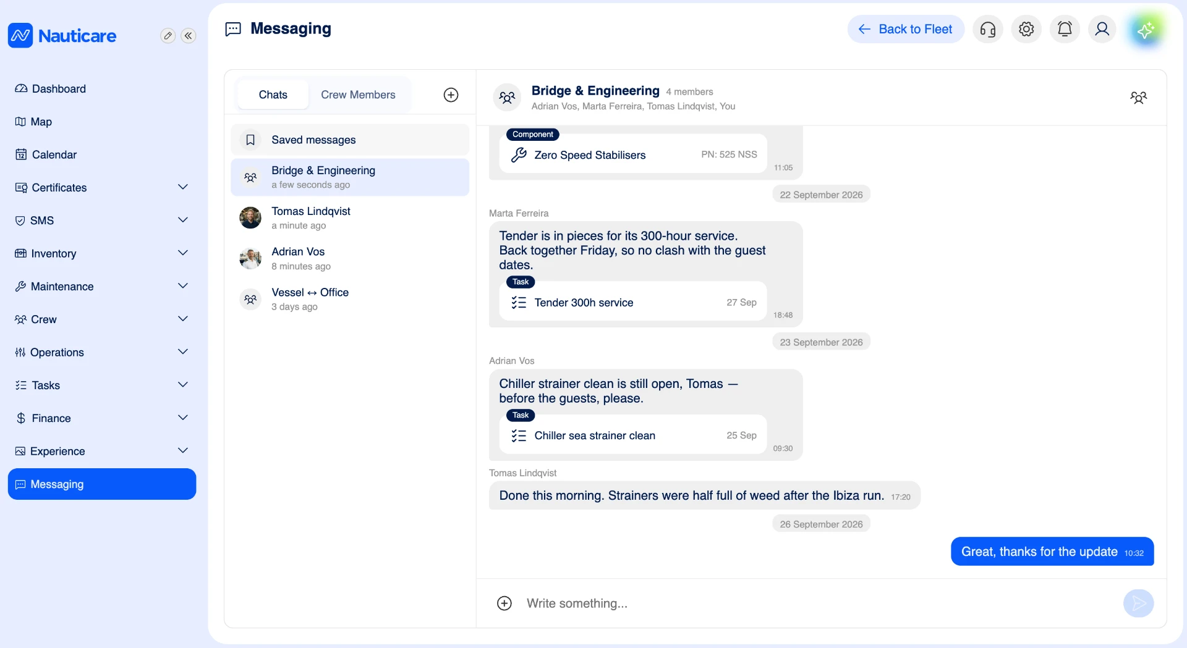Screen dimensions: 1187x648
Task: Click checklist icon on Tender 300h service card
Action: [519, 302]
